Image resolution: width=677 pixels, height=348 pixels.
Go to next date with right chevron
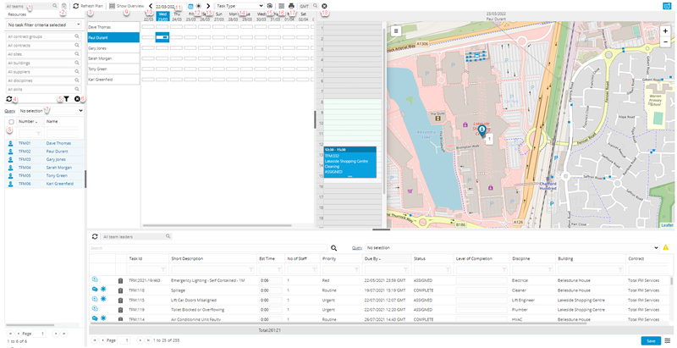click(208, 6)
